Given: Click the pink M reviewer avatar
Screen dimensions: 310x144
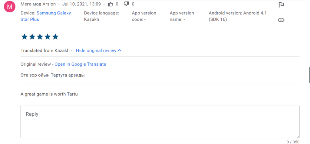Looking at the screenshot, I should coord(10,7).
